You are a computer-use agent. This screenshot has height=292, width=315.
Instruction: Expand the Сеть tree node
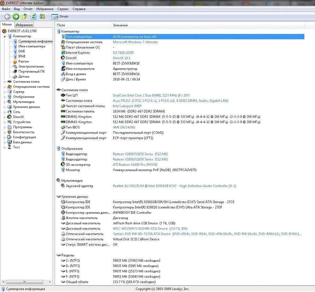4,112
